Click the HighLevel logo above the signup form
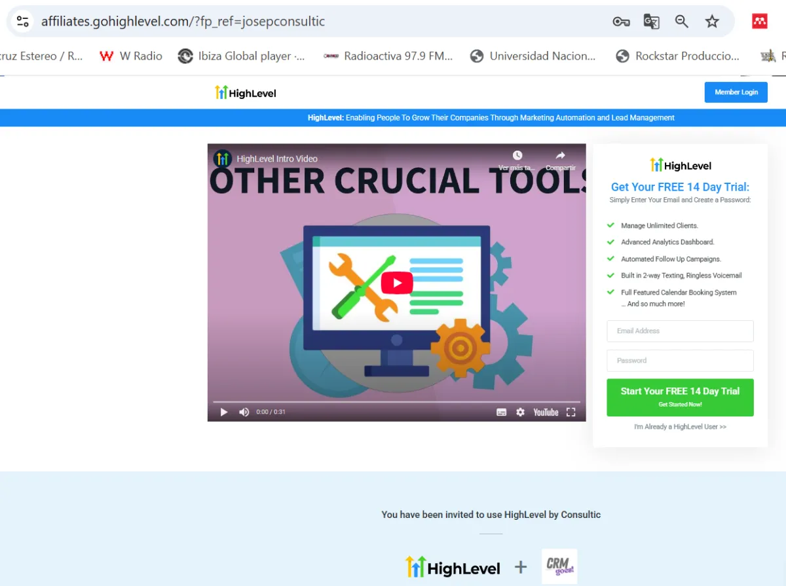Viewport: 786px width, 586px height. click(680, 166)
